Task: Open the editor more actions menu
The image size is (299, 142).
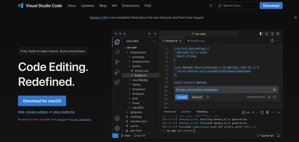Action: pyautogui.click(x=278, y=41)
